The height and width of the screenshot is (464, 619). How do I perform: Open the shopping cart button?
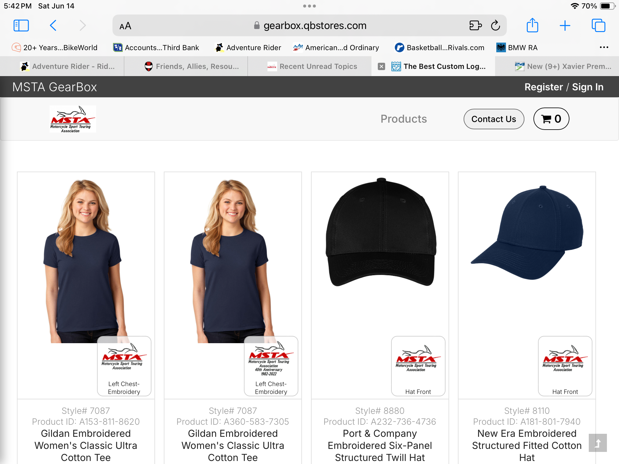(551, 119)
